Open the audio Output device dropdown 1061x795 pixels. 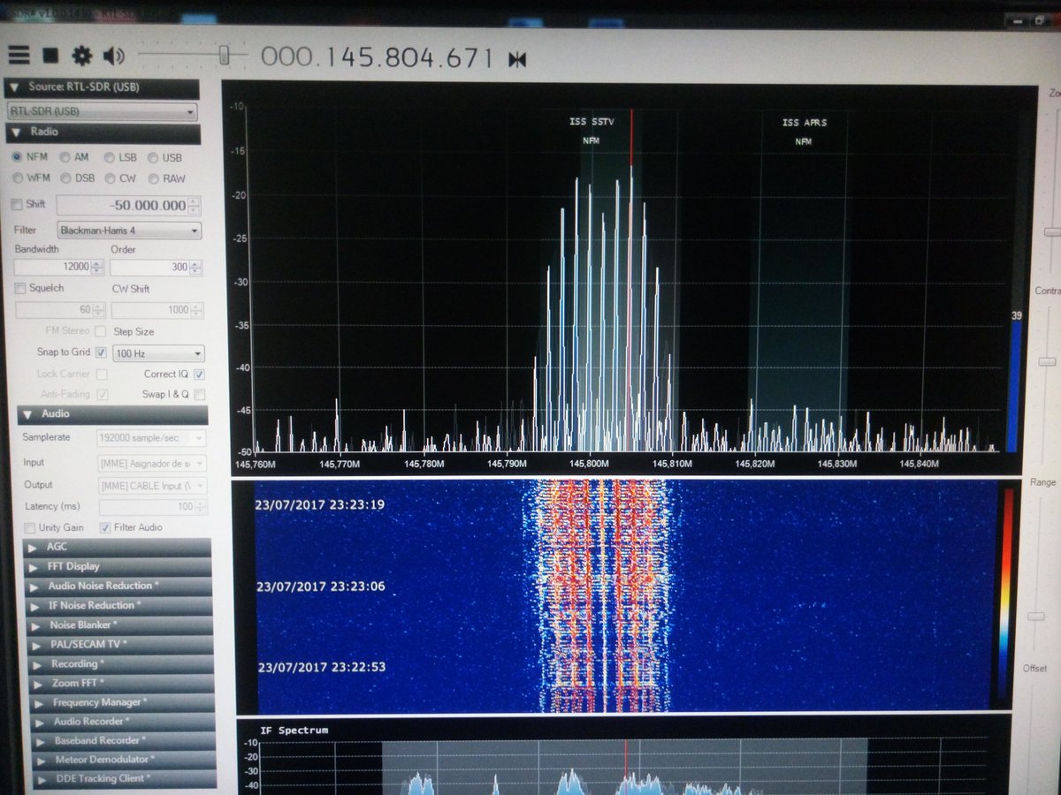pos(153,485)
